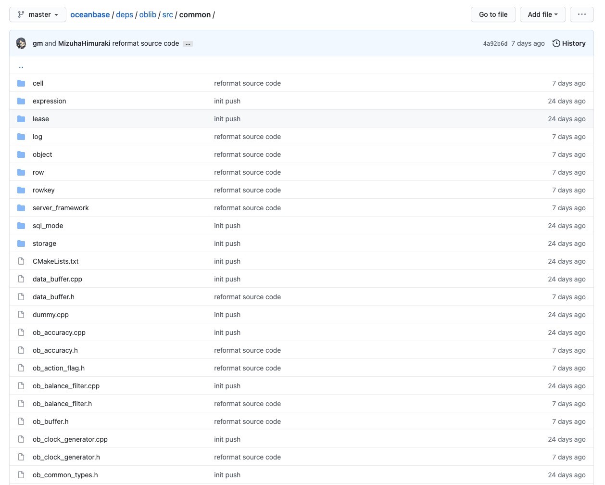This screenshot has height=485, width=605.
Task: Click the file icon beside dummy.cpp
Action: [x=21, y=315]
